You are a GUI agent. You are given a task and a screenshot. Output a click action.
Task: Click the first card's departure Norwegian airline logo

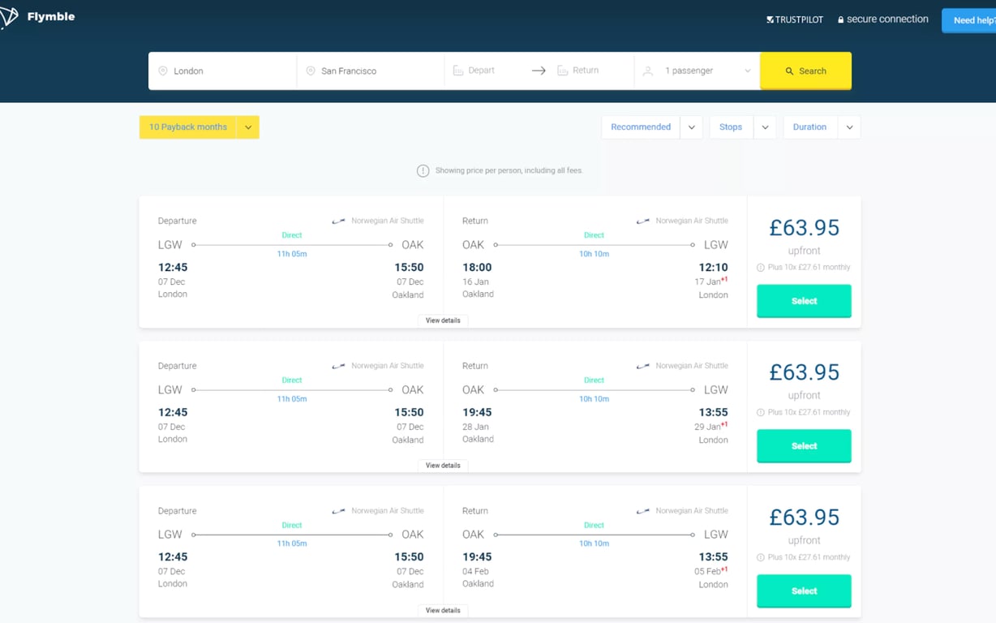click(338, 221)
